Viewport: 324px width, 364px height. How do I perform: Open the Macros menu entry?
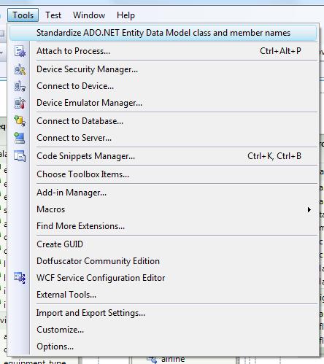[x=163, y=209]
